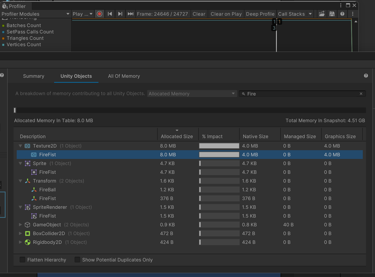Image resolution: width=375 pixels, height=277 pixels.
Task: Click the save profiler data icon
Action: click(332, 14)
